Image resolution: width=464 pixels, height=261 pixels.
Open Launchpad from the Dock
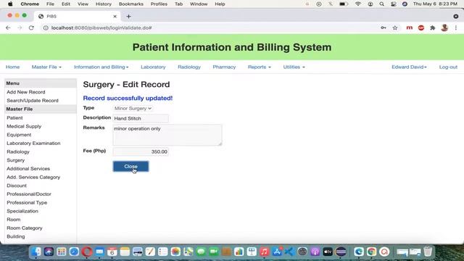61,252
